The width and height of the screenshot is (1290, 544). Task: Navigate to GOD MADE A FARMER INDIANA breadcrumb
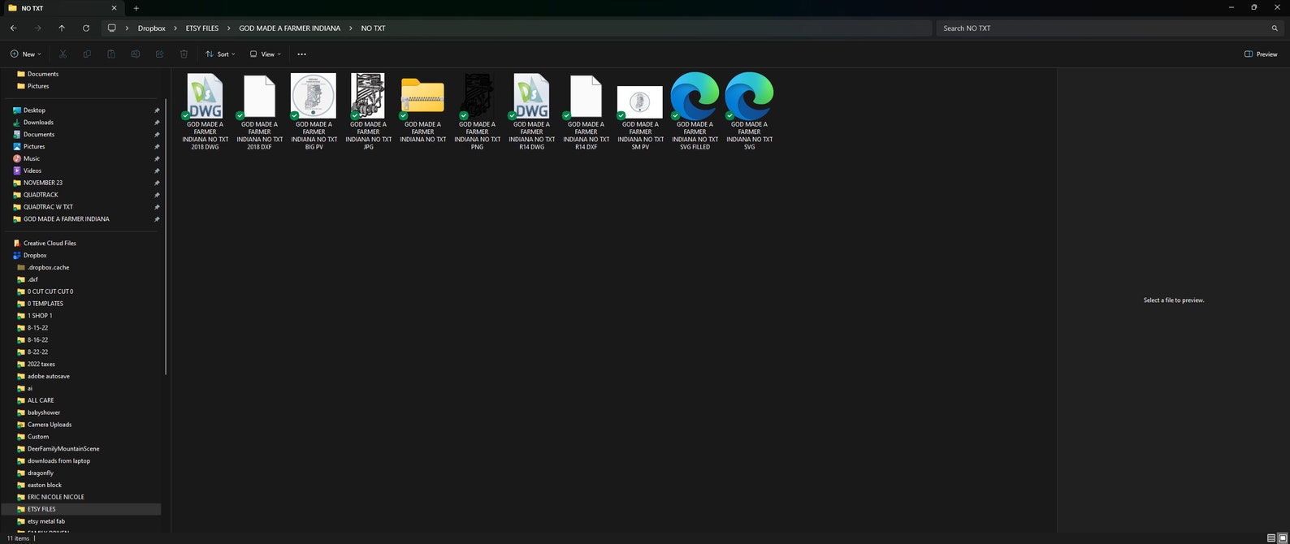(x=289, y=28)
